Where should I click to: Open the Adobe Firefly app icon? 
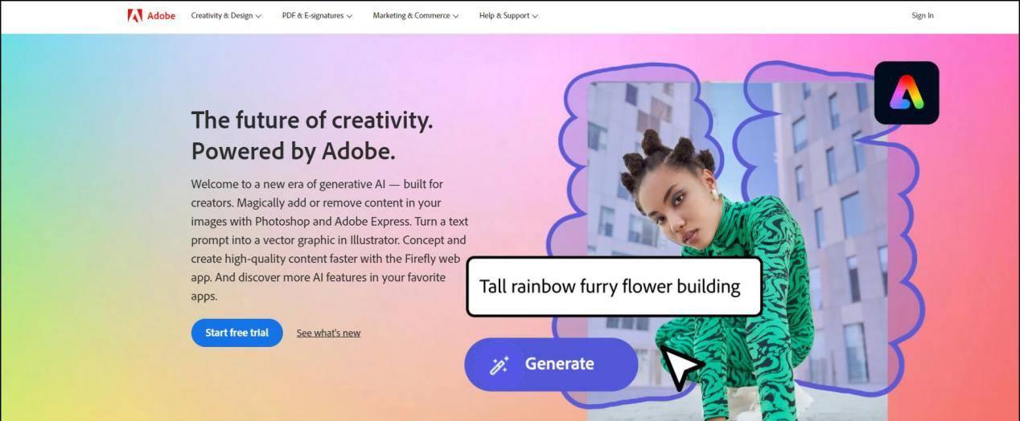tap(907, 92)
